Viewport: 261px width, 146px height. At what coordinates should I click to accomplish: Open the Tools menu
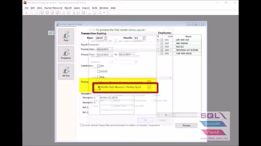point(95,8)
